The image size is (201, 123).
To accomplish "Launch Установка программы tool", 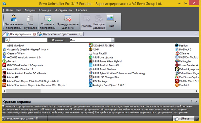I will pyautogui.click(x=48, y=22).
